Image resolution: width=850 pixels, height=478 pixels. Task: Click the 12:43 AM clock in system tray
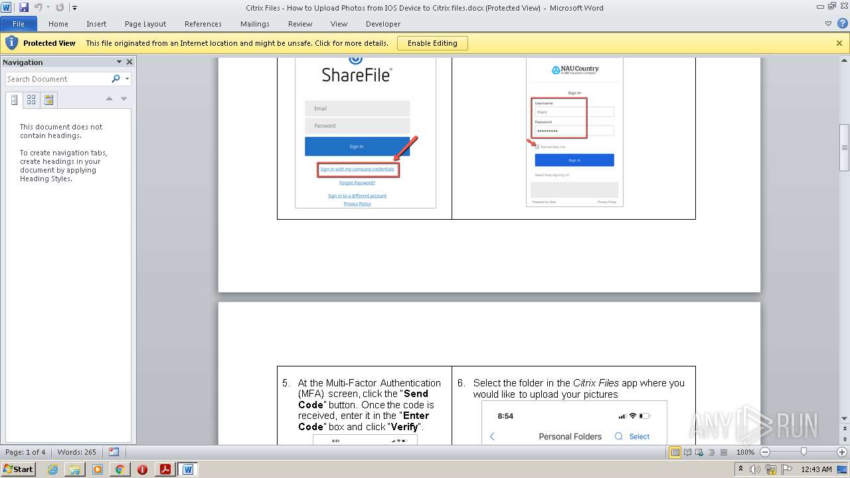point(816,469)
